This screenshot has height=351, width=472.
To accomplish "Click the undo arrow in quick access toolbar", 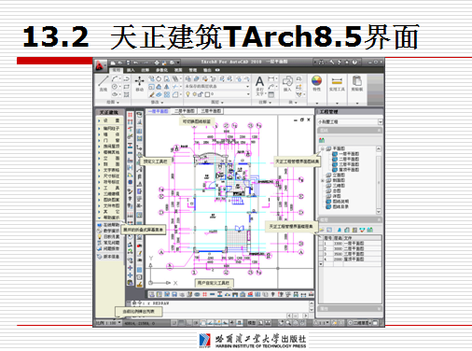I will pos(136,63).
